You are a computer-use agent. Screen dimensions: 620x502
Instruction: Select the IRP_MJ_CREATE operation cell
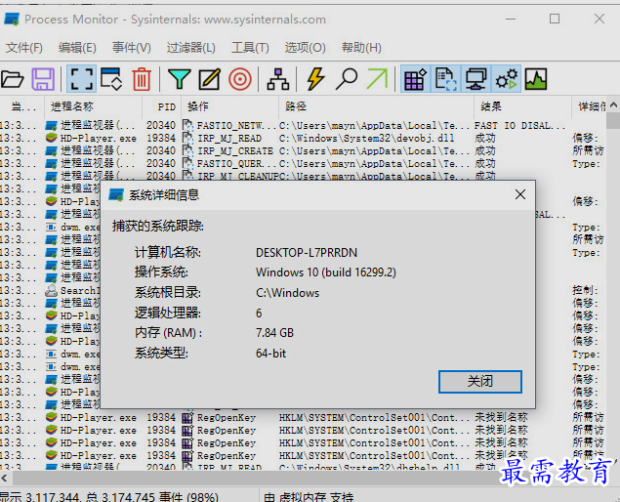pos(235,151)
